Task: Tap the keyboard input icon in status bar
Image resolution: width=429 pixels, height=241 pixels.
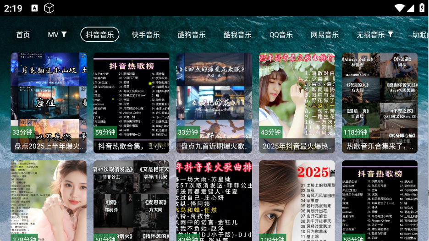Action: coord(34,8)
